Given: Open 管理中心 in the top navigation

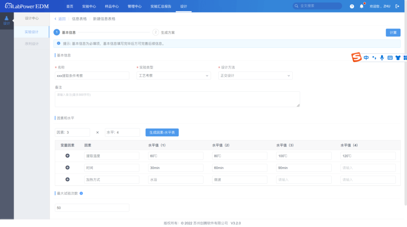Looking at the screenshot, I should pyautogui.click(x=135, y=6).
